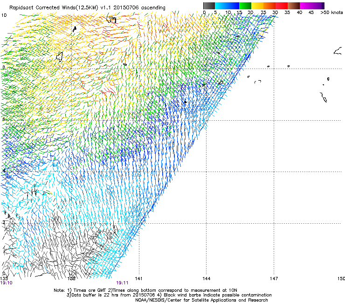
Task: Click the latitude label '10' at top left
Action: [4, 15]
